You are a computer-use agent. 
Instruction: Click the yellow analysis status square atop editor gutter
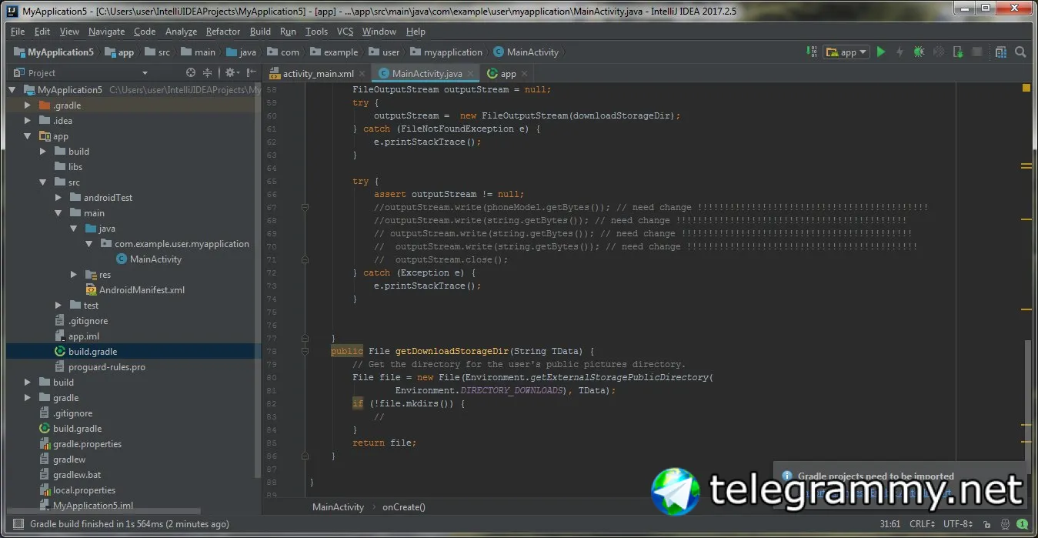pyautogui.click(x=1026, y=89)
